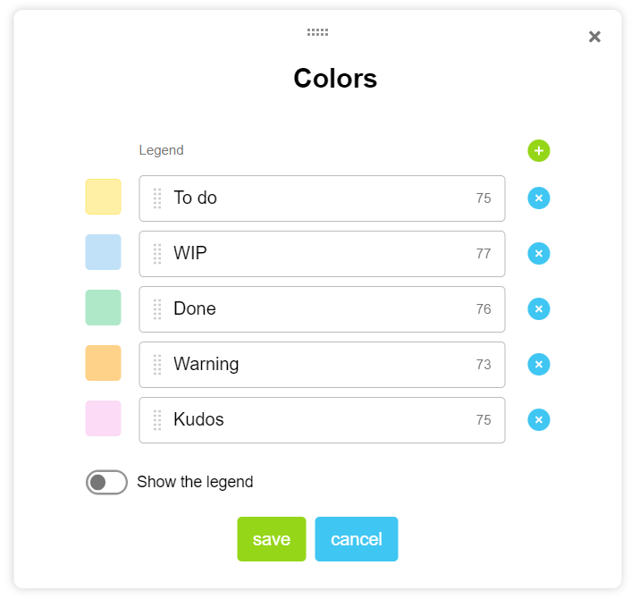Delete the WIP legend entry
Image resolution: width=639 pixels, height=599 pixels.
538,254
